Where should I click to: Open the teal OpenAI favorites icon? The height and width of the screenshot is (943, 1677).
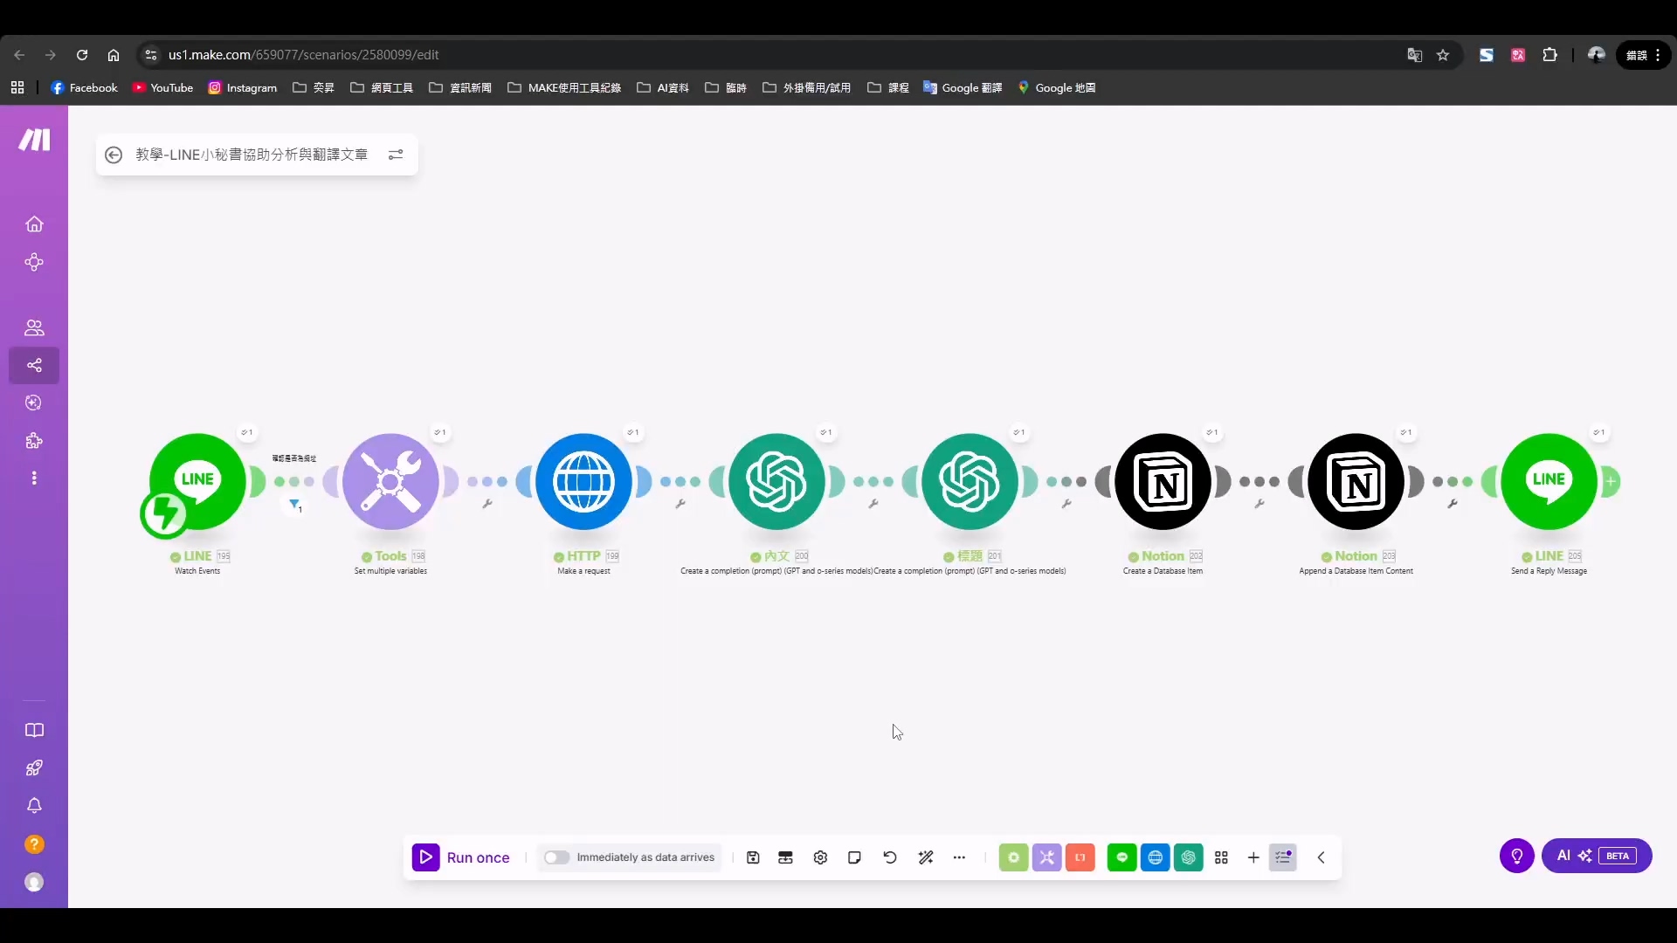pyautogui.click(x=1188, y=857)
